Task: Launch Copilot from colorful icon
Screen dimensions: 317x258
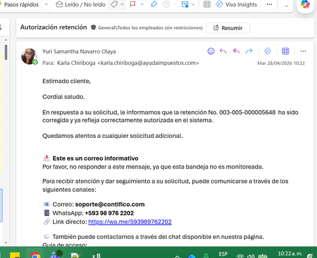Action: [305, 4]
